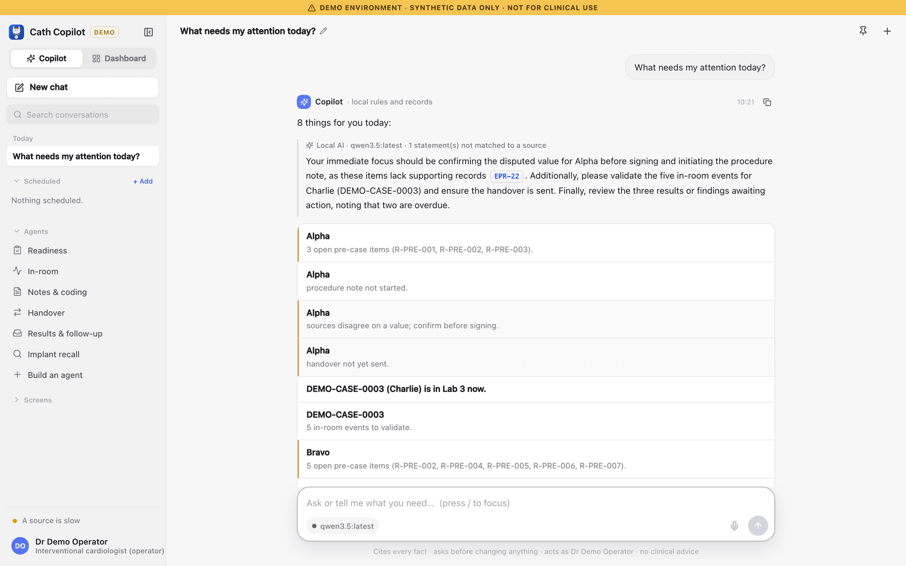
Task: Open 'What needs my attention today?' conversation
Action: pyautogui.click(x=83, y=156)
